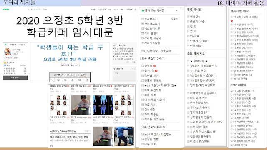Screen dimensions: 267x150
Task: Click the board icon beside 철 학
Action: click(188, 26)
